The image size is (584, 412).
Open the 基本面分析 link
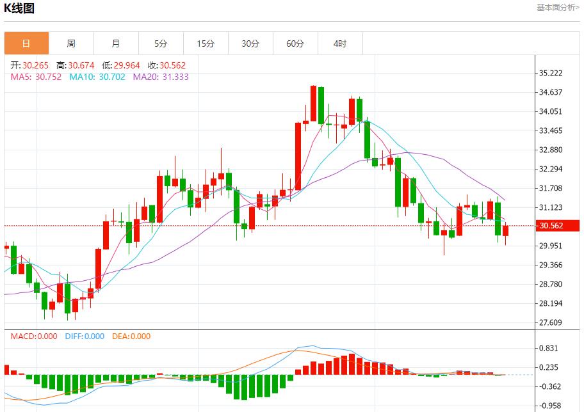(557, 8)
